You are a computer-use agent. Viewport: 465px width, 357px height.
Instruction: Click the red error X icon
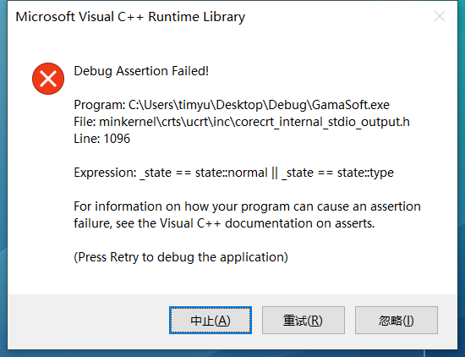pos(48,79)
